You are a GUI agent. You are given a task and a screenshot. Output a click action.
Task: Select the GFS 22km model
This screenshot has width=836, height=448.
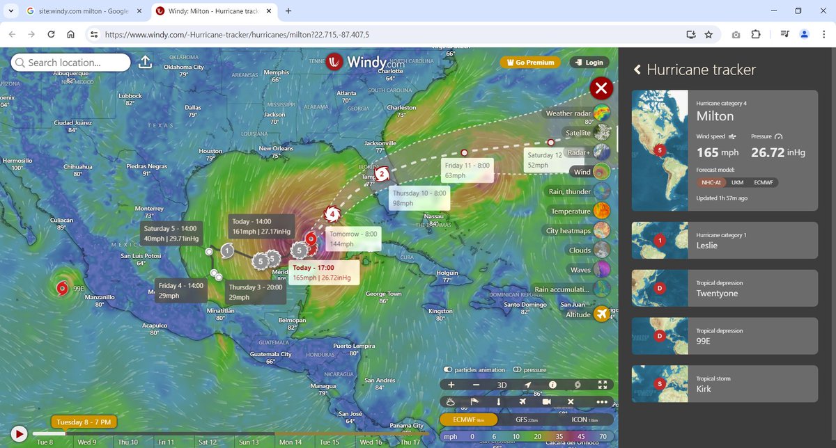(x=527, y=419)
